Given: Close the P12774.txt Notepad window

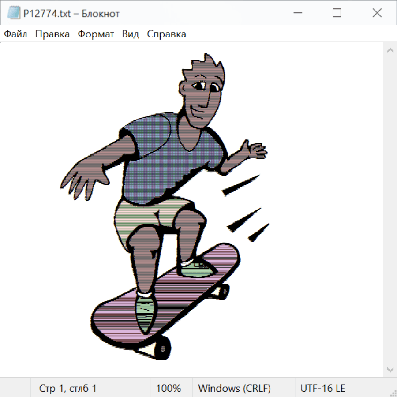Looking at the screenshot, I should click(x=377, y=13).
